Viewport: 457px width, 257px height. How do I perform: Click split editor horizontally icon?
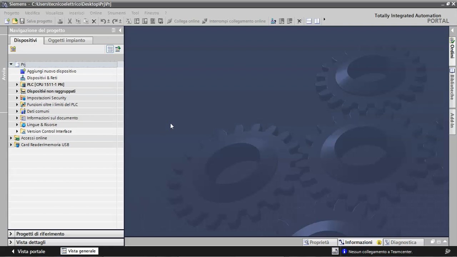click(309, 21)
